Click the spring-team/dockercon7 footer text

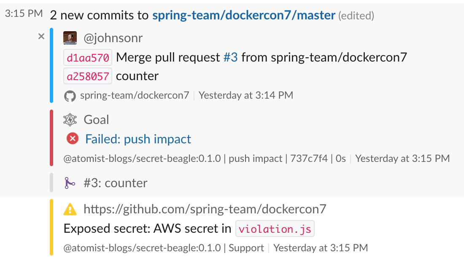135,95
